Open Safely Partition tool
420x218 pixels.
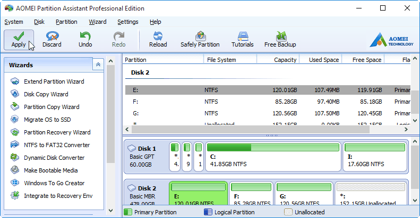point(200,40)
